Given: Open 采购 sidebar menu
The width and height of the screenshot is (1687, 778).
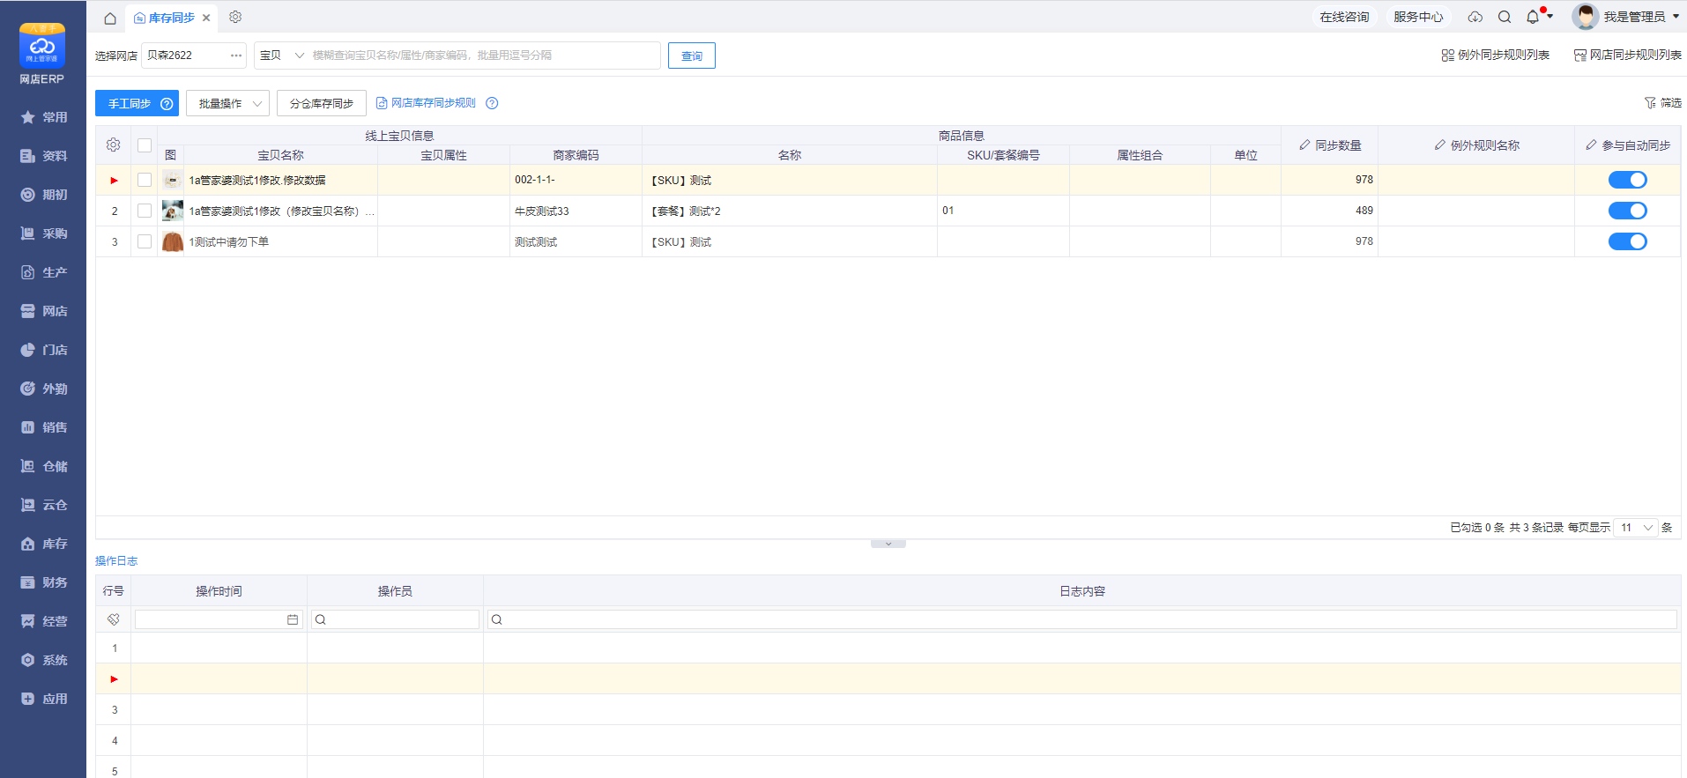Looking at the screenshot, I should (43, 233).
